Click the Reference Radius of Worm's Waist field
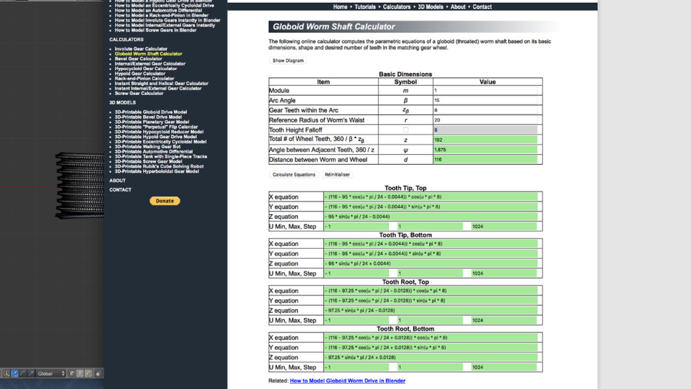Screen dimensions: 691x389 pos(485,120)
